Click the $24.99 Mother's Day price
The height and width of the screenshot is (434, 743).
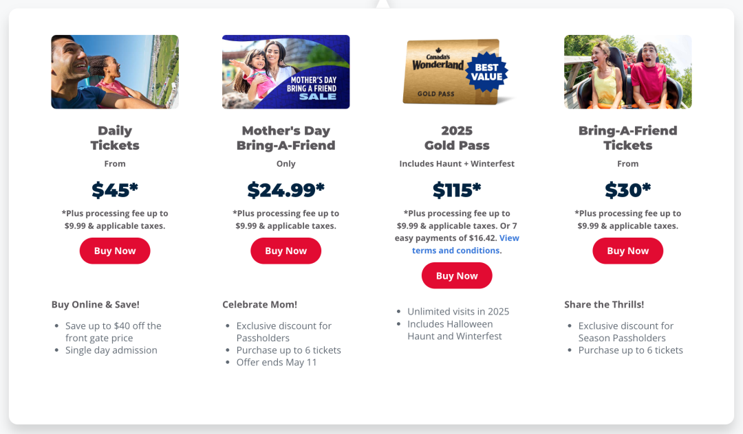(x=286, y=190)
